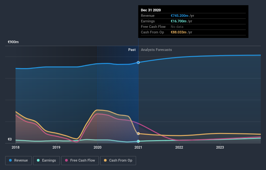Click the Past section label
Image resolution: width=266 pixels, height=170 pixels.
[x=132, y=50]
